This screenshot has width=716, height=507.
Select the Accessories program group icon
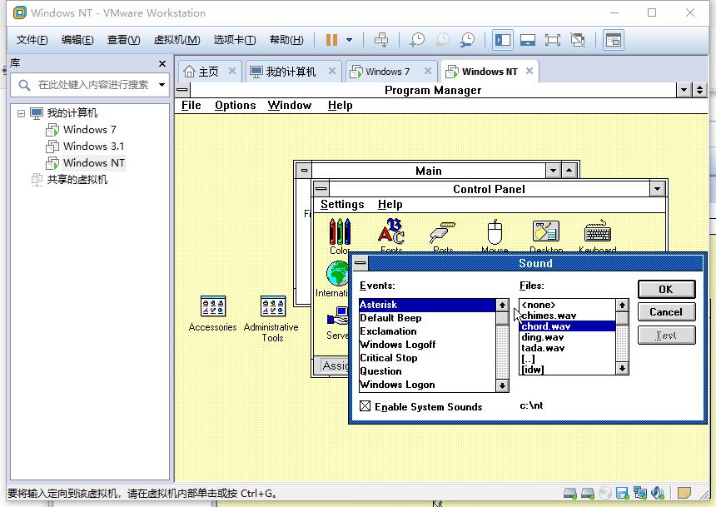coord(213,306)
